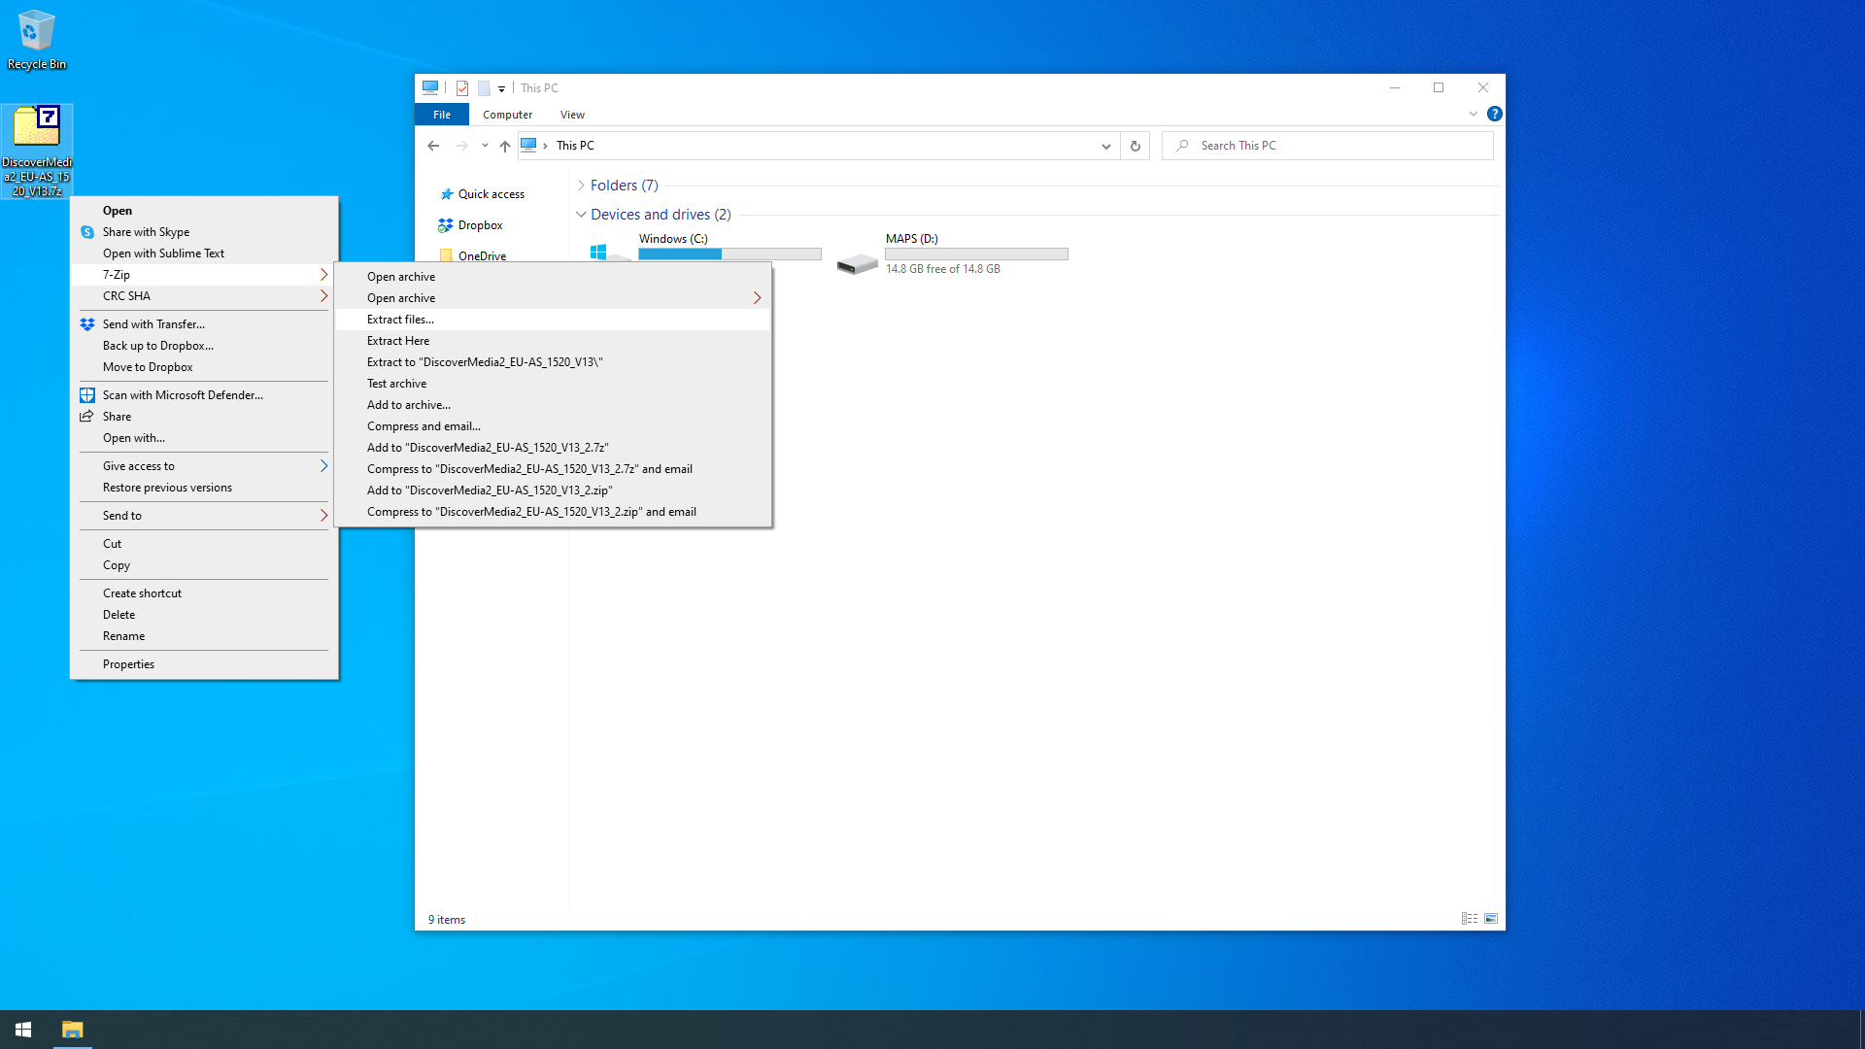Click the Refresh button in address bar
This screenshot has height=1049, width=1865.
coord(1135,146)
